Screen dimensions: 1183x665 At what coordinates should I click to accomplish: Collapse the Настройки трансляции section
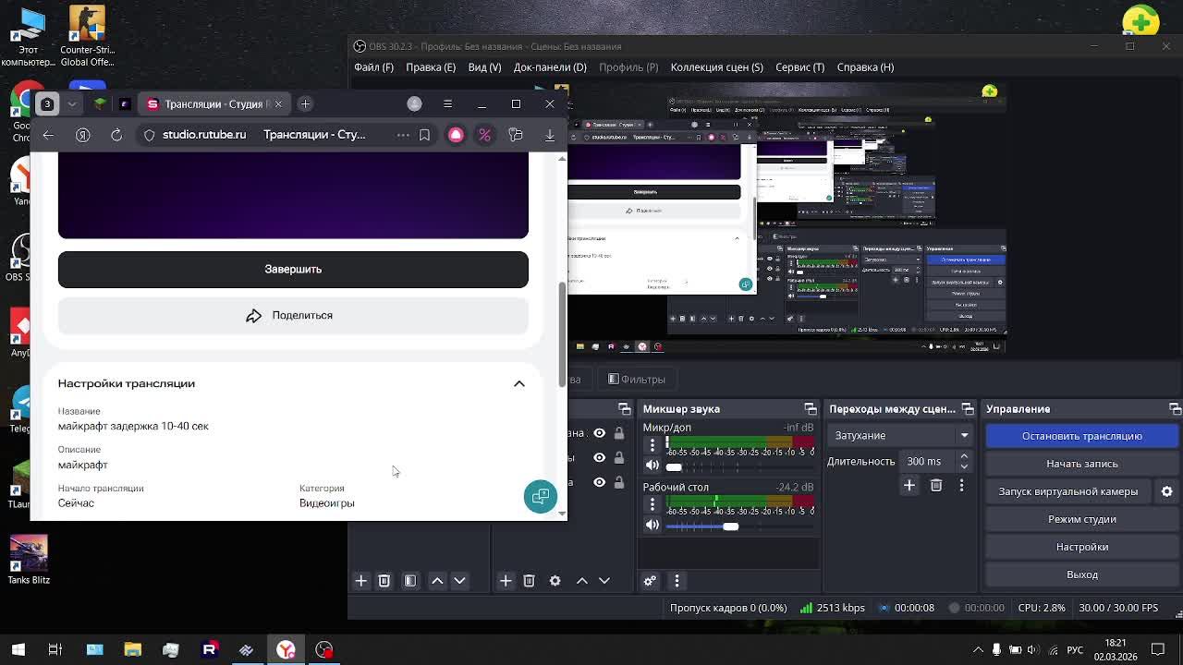518,383
